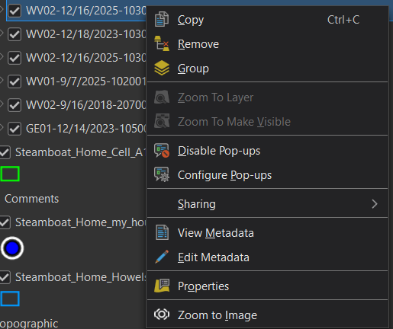Screen dimensions: 393x329
Task: Uncheck the WV01-9/7/2025 layer checkbox
Action: 14,81
